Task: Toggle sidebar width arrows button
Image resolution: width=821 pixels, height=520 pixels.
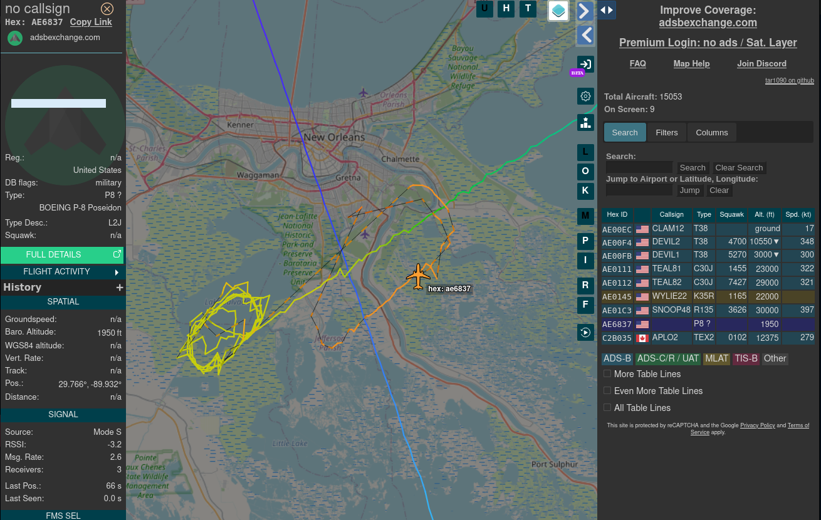Action: pyautogui.click(x=607, y=10)
